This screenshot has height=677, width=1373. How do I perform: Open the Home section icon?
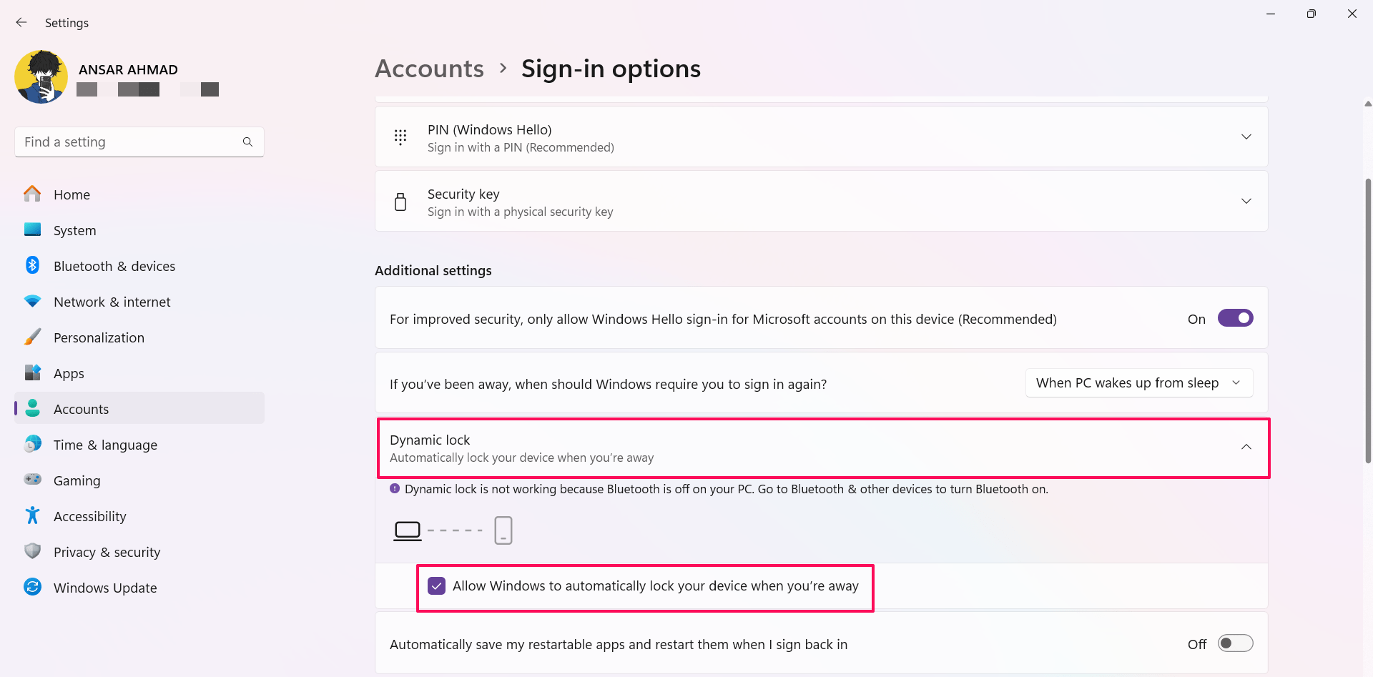(x=32, y=194)
